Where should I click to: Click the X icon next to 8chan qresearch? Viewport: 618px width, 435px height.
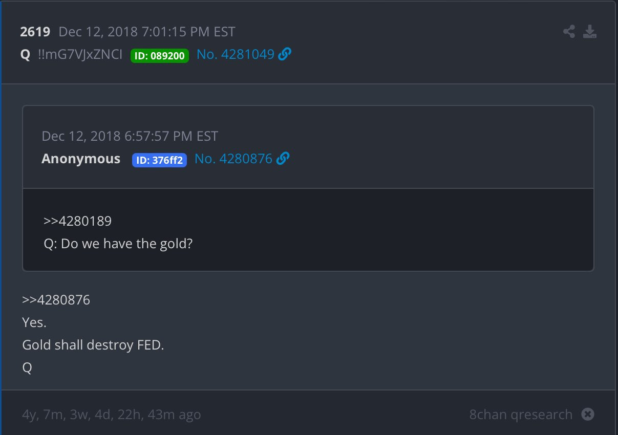coord(588,414)
